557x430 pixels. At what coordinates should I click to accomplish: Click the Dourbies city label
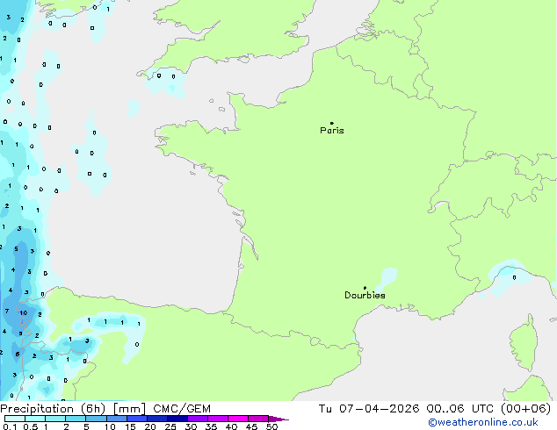point(365,295)
